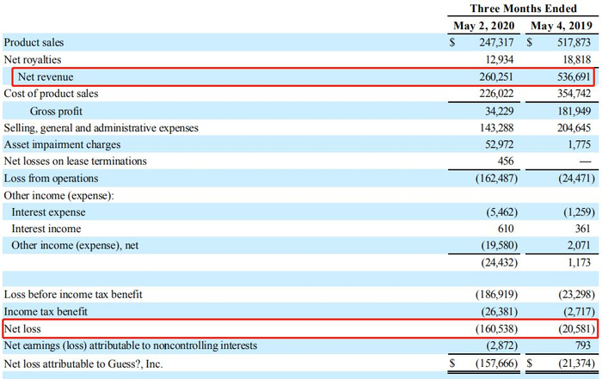Click the 'May 2, 2020' column header
602x379 pixels.
click(x=483, y=26)
